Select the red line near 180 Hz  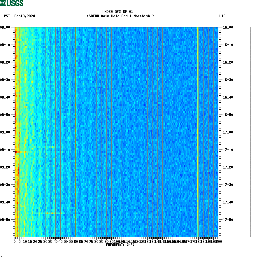[x=198, y=131]
